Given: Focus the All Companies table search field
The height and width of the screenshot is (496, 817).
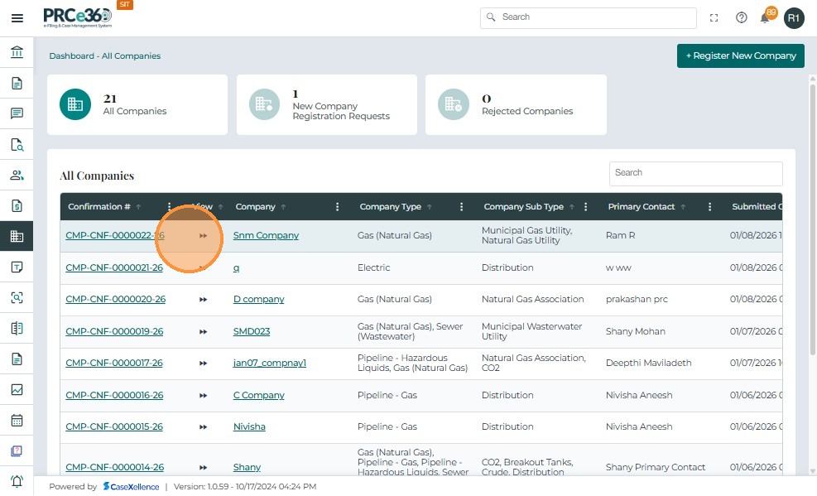Looking at the screenshot, I should (x=695, y=173).
